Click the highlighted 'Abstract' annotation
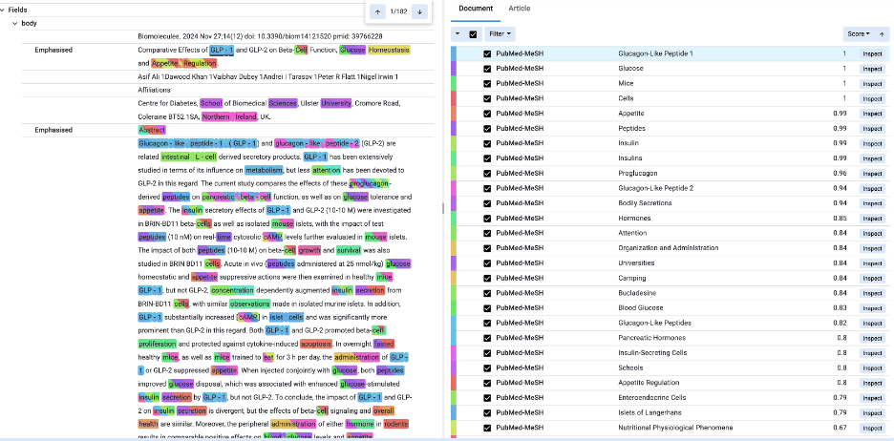 [152, 129]
